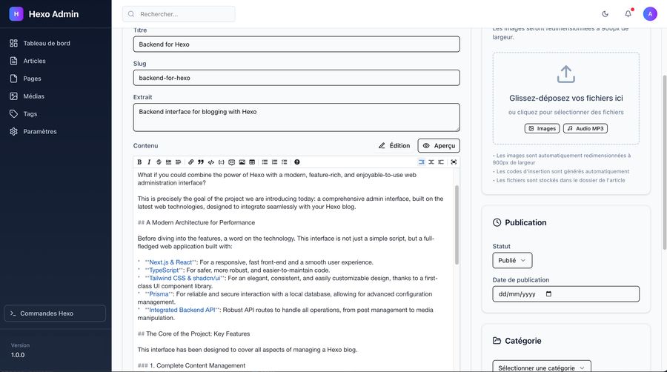The image size is (667, 372).
Task: Click Integrated Backend API text
Action: point(182,310)
